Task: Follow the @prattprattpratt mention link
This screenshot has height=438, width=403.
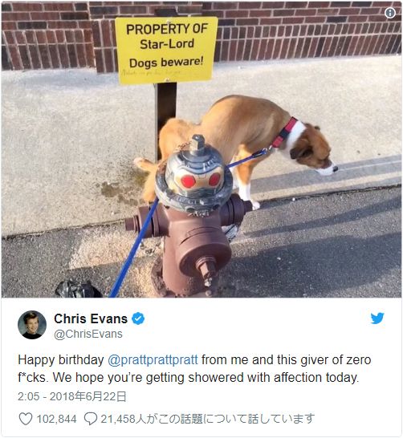Action: coord(153,359)
